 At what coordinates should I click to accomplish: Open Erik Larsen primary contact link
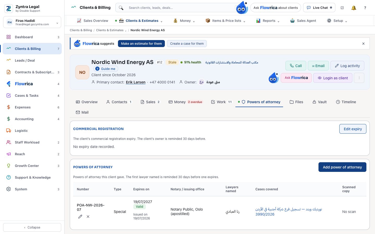tap(136, 82)
